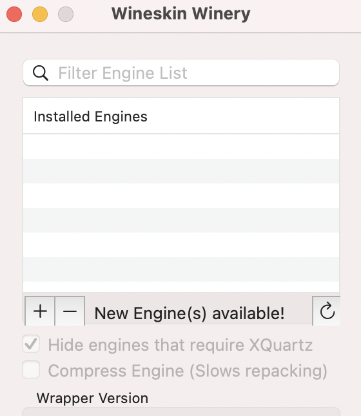Click the Wrapper Version label
Image resolution: width=361 pixels, height=416 pixels.
pyautogui.click(x=92, y=398)
